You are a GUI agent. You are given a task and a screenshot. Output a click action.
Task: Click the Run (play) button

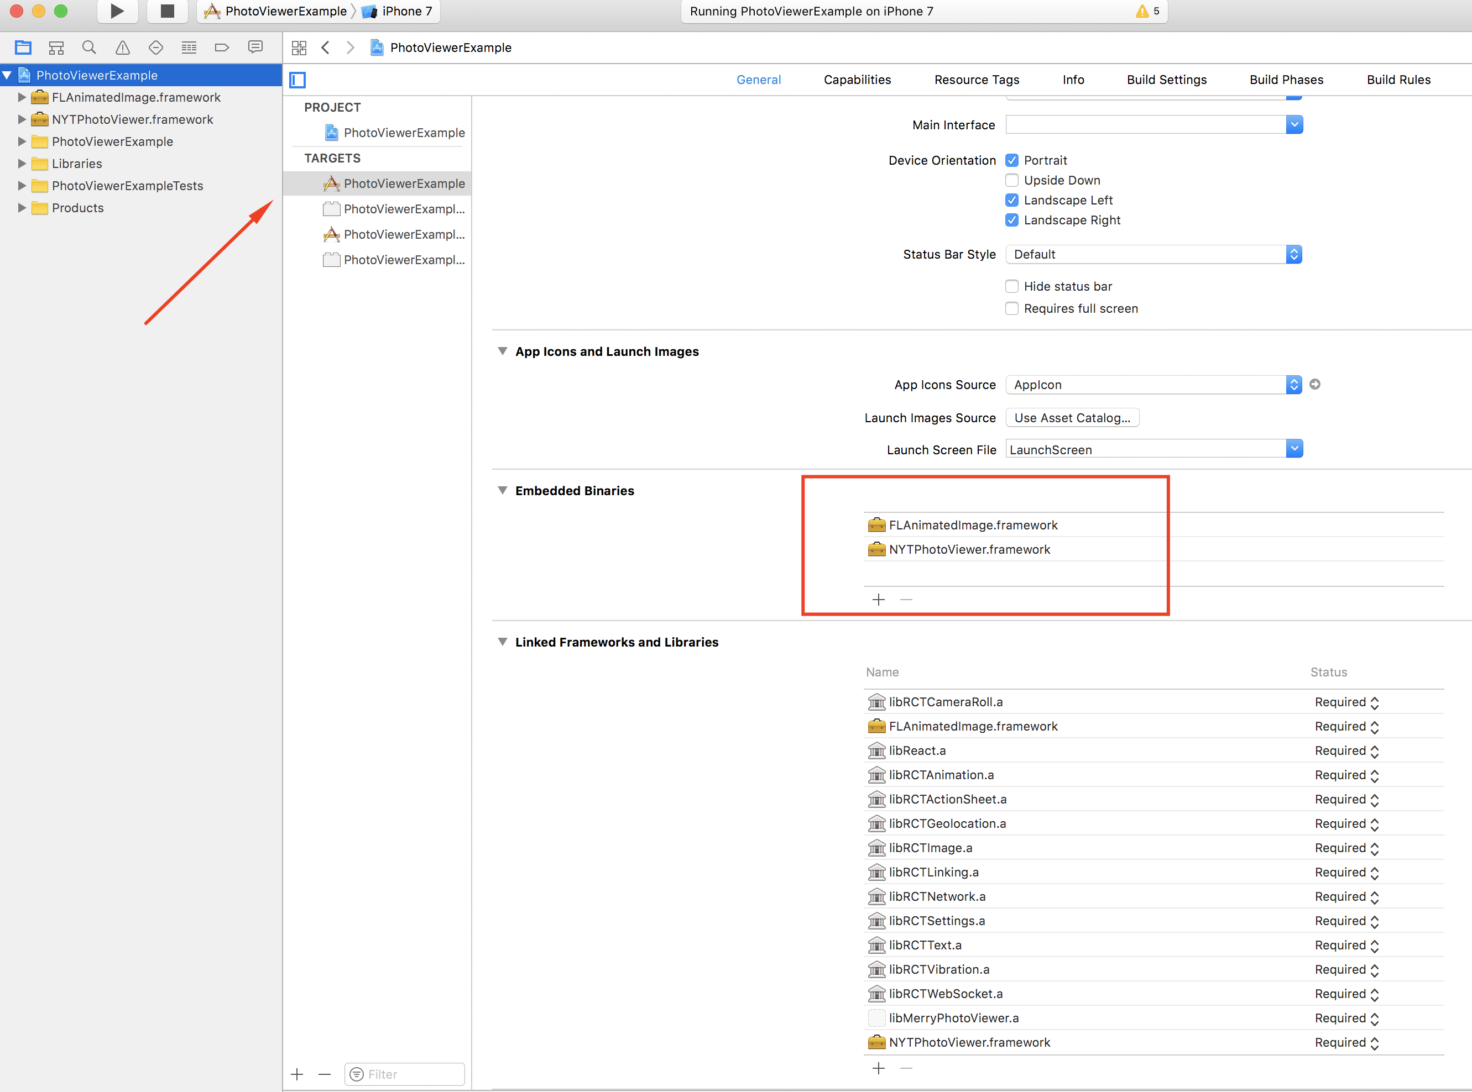[117, 11]
